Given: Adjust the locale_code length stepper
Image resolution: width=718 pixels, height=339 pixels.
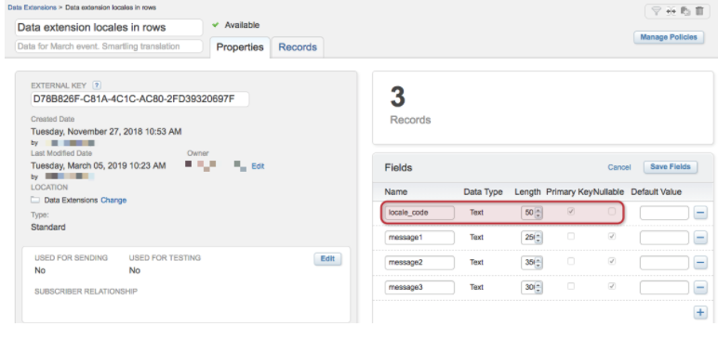Looking at the screenshot, I should coord(538,213).
